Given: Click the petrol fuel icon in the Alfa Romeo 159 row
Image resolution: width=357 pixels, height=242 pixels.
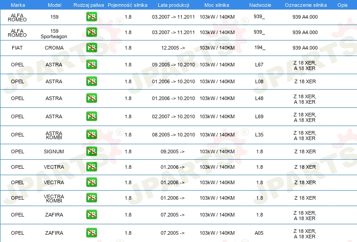Looking at the screenshot, I should pos(91,17).
